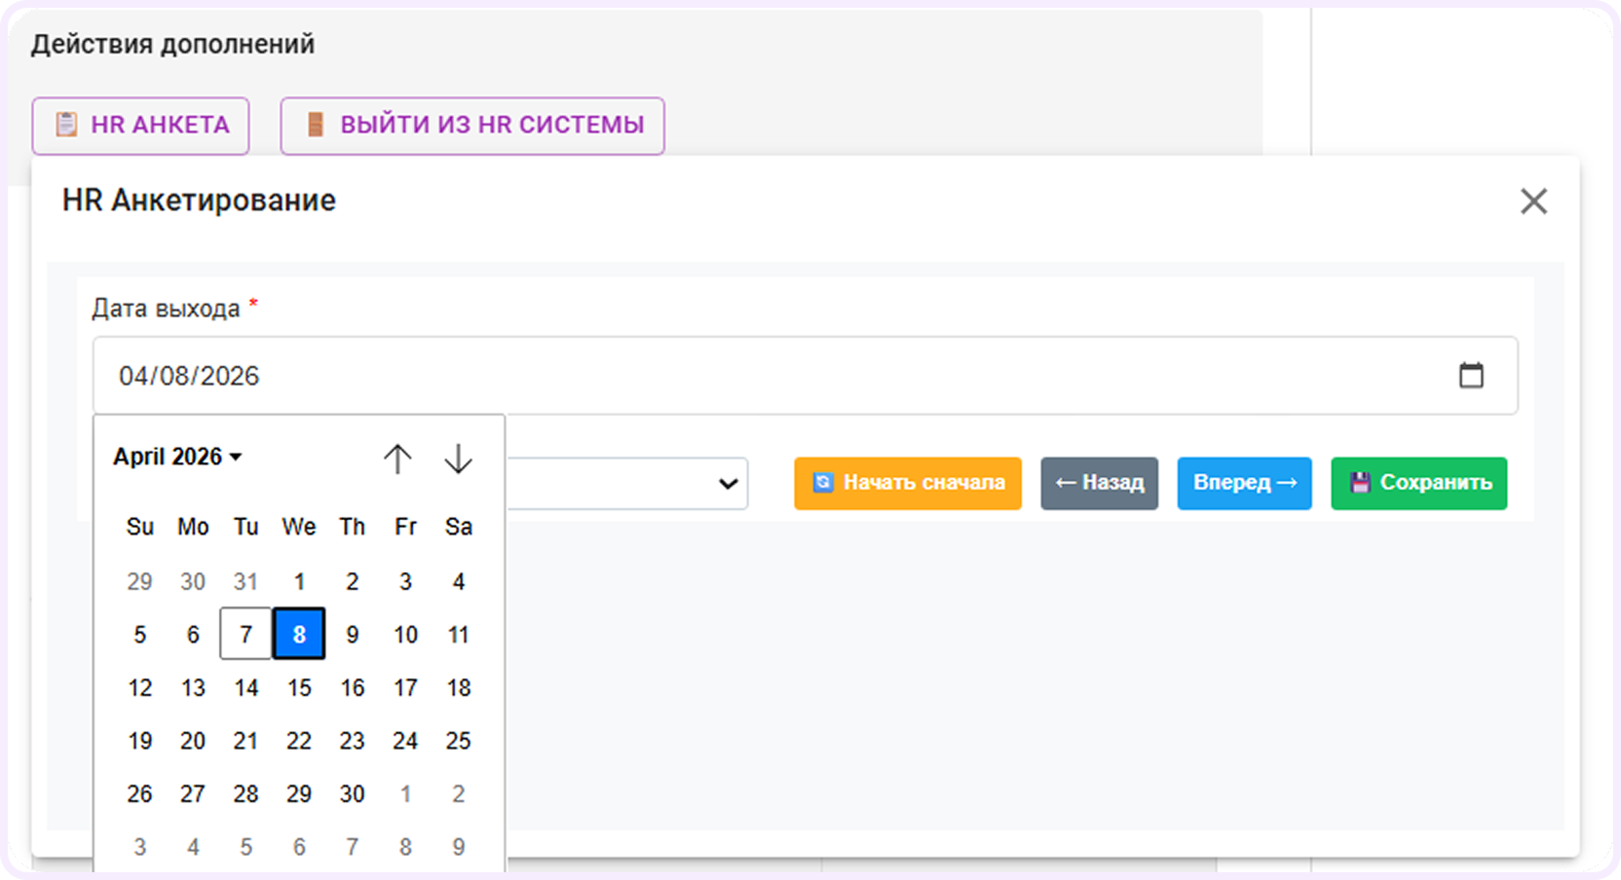Click the HR АНКЕТА clipboard icon

pyautogui.click(x=66, y=125)
